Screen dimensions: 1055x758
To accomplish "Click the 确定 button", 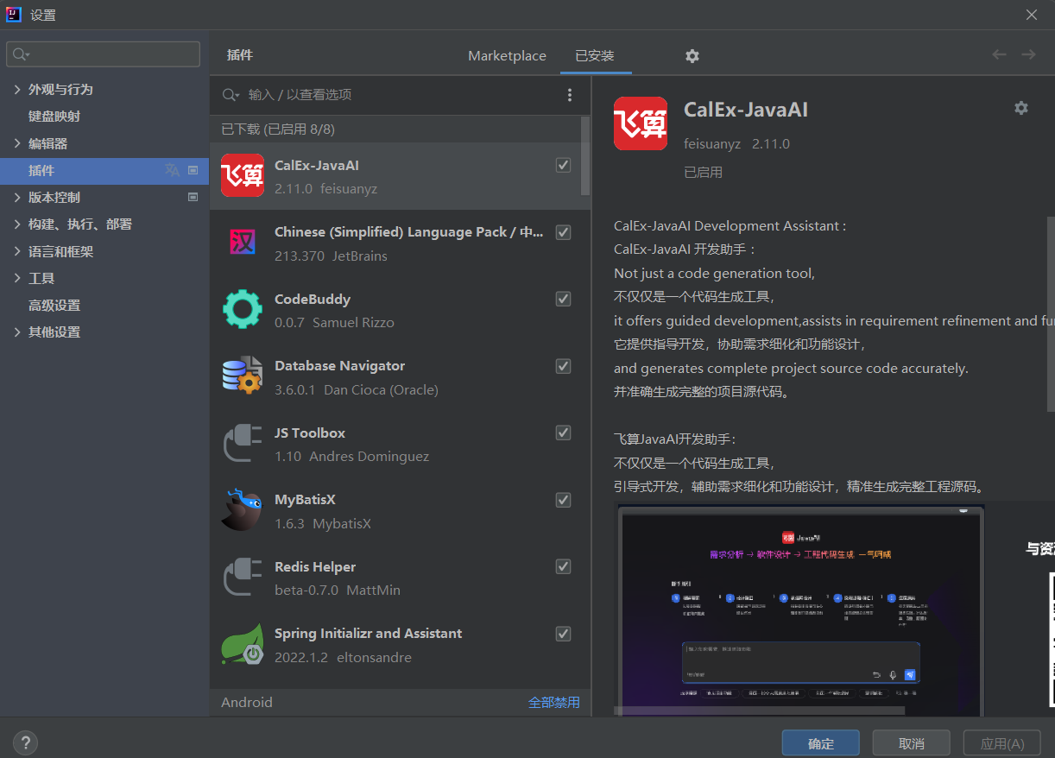I will [820, 743].
